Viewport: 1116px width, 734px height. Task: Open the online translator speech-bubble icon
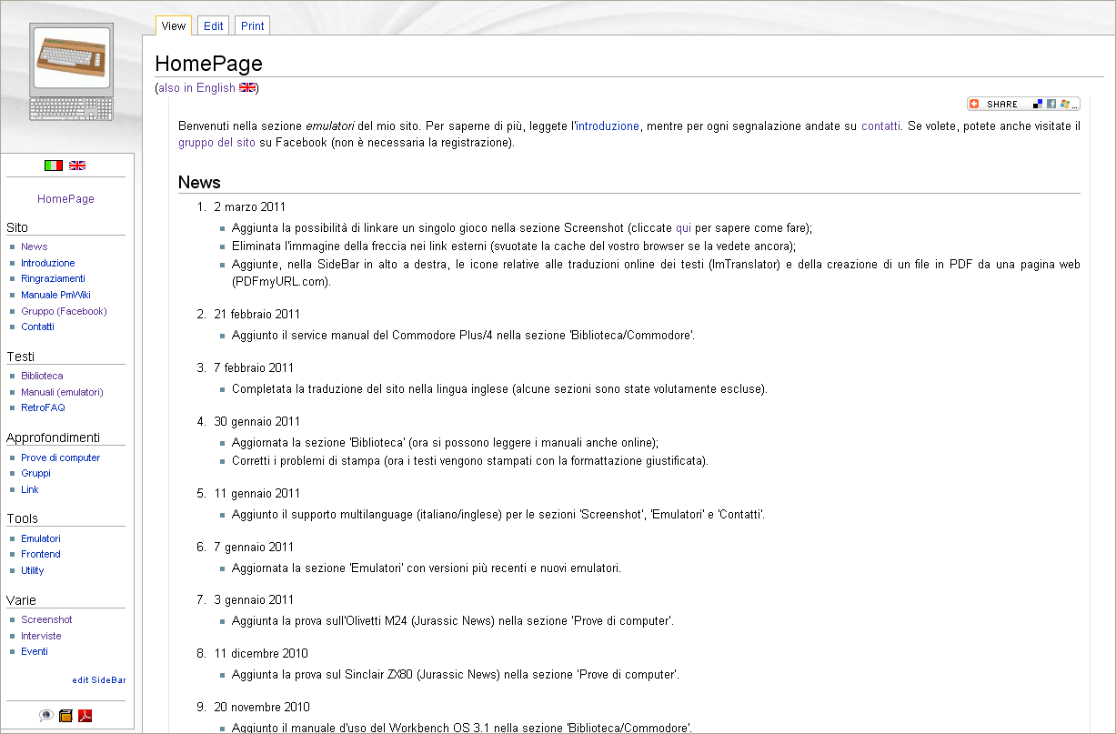[45, 716]
